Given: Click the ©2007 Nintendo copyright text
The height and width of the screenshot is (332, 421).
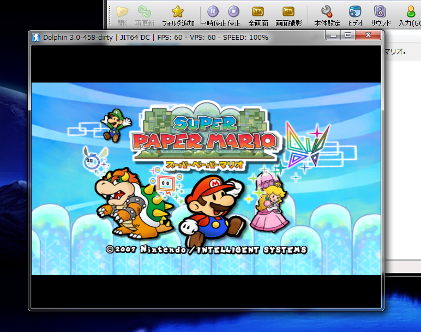Looking at the screenshot, I should (x=206, y=250).
